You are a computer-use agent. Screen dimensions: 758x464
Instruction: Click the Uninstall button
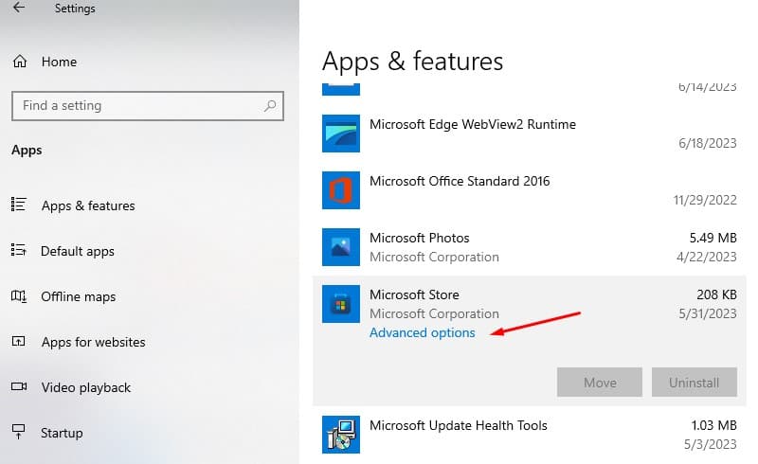tap(695, 383)
